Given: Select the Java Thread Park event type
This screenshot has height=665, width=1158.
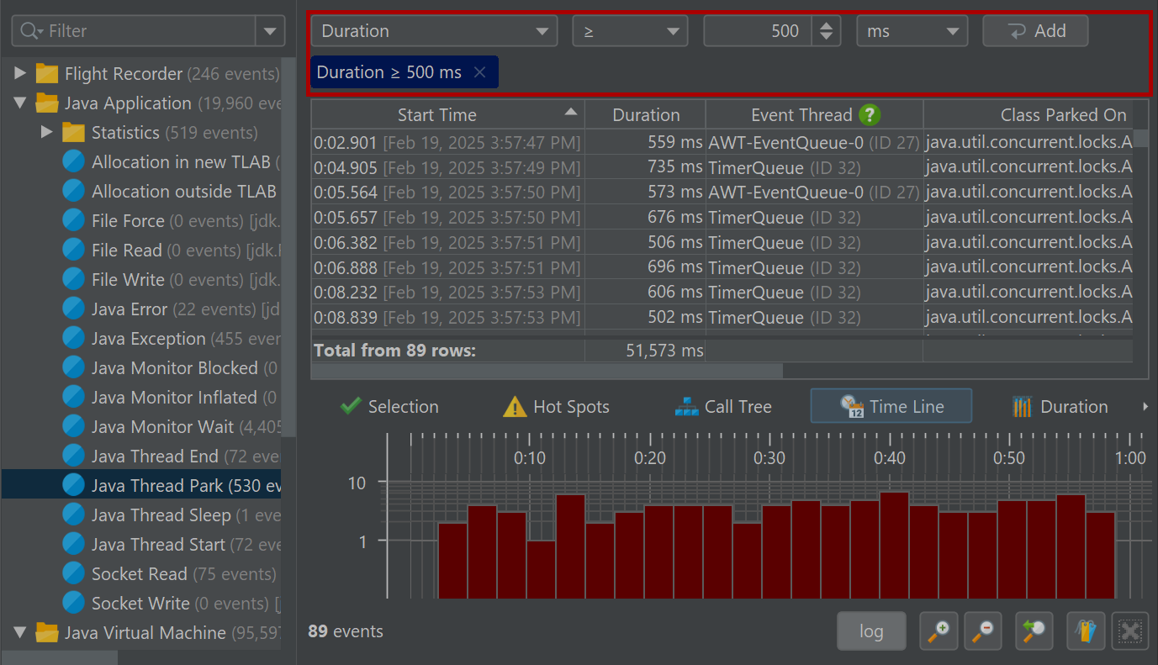Looking at the screenshot, I should [x=157, y=486].
